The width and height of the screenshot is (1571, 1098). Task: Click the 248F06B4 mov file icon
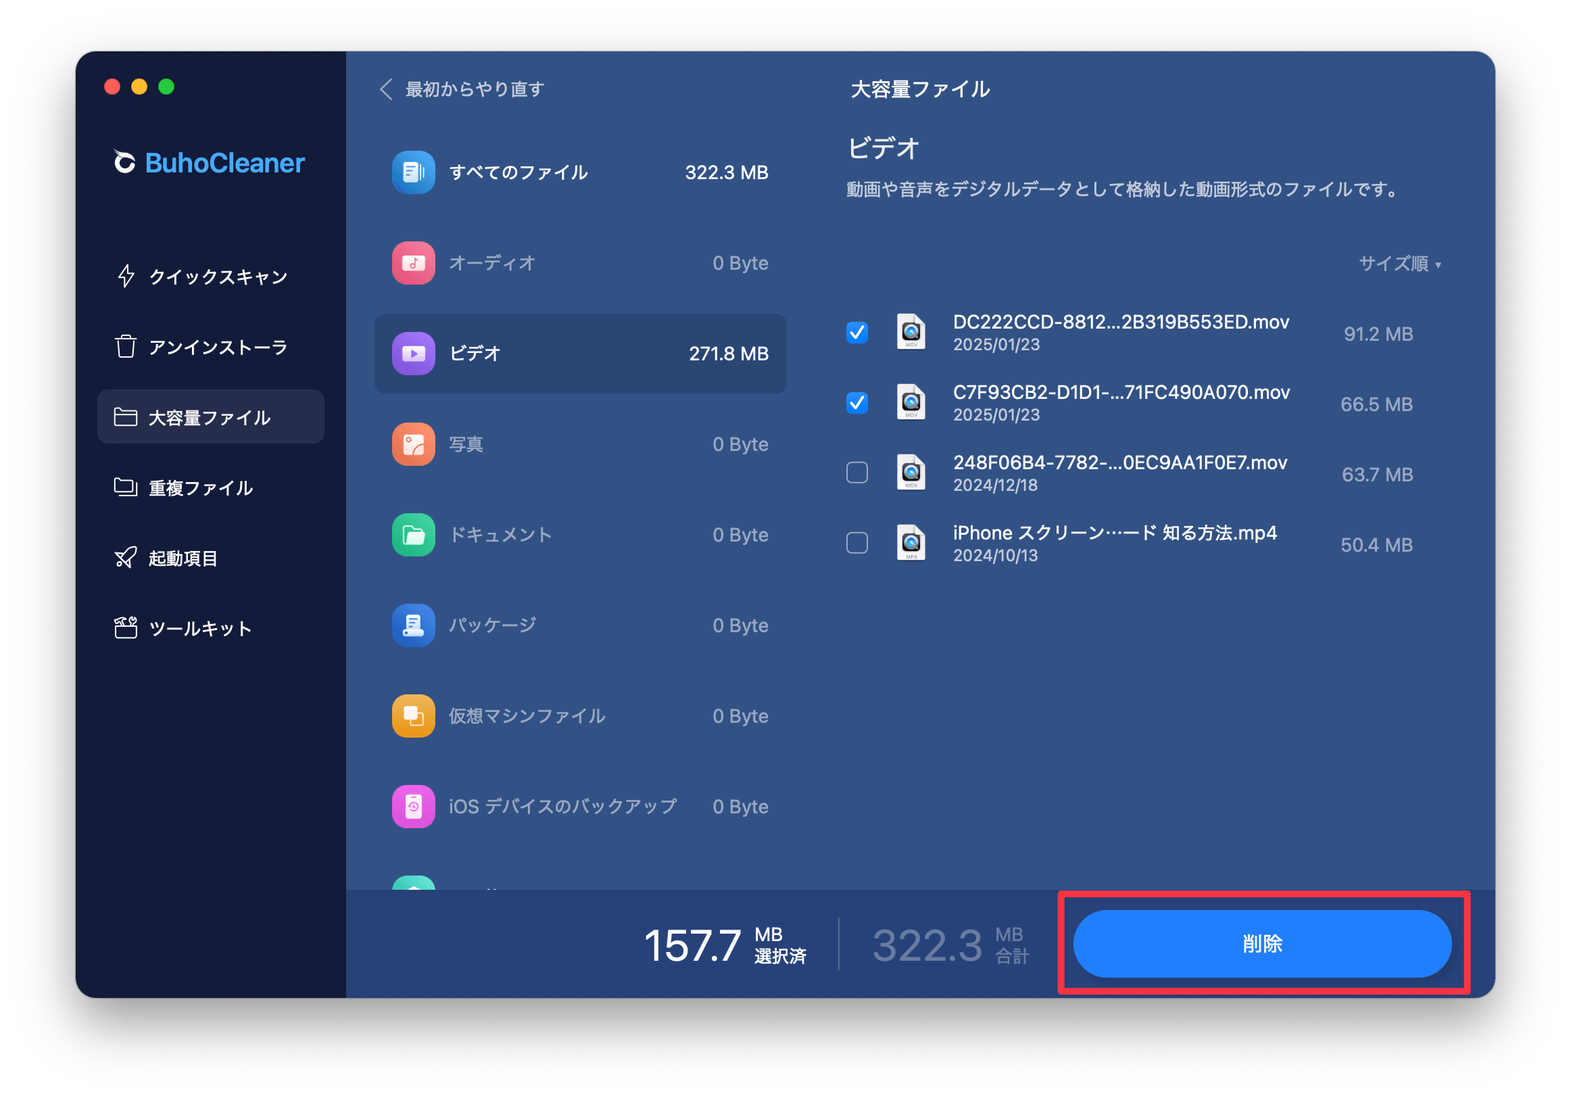(x=911, y=473)
